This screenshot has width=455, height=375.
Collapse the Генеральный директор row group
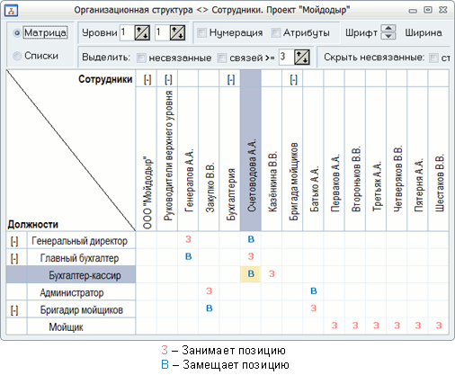pyautogui.click(x=14, y=241)
